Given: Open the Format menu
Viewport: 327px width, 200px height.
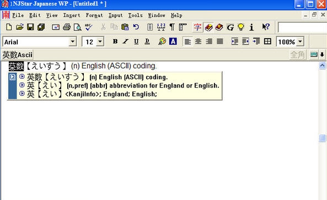Looking at the screenshot, I should [x=94, y=15].
